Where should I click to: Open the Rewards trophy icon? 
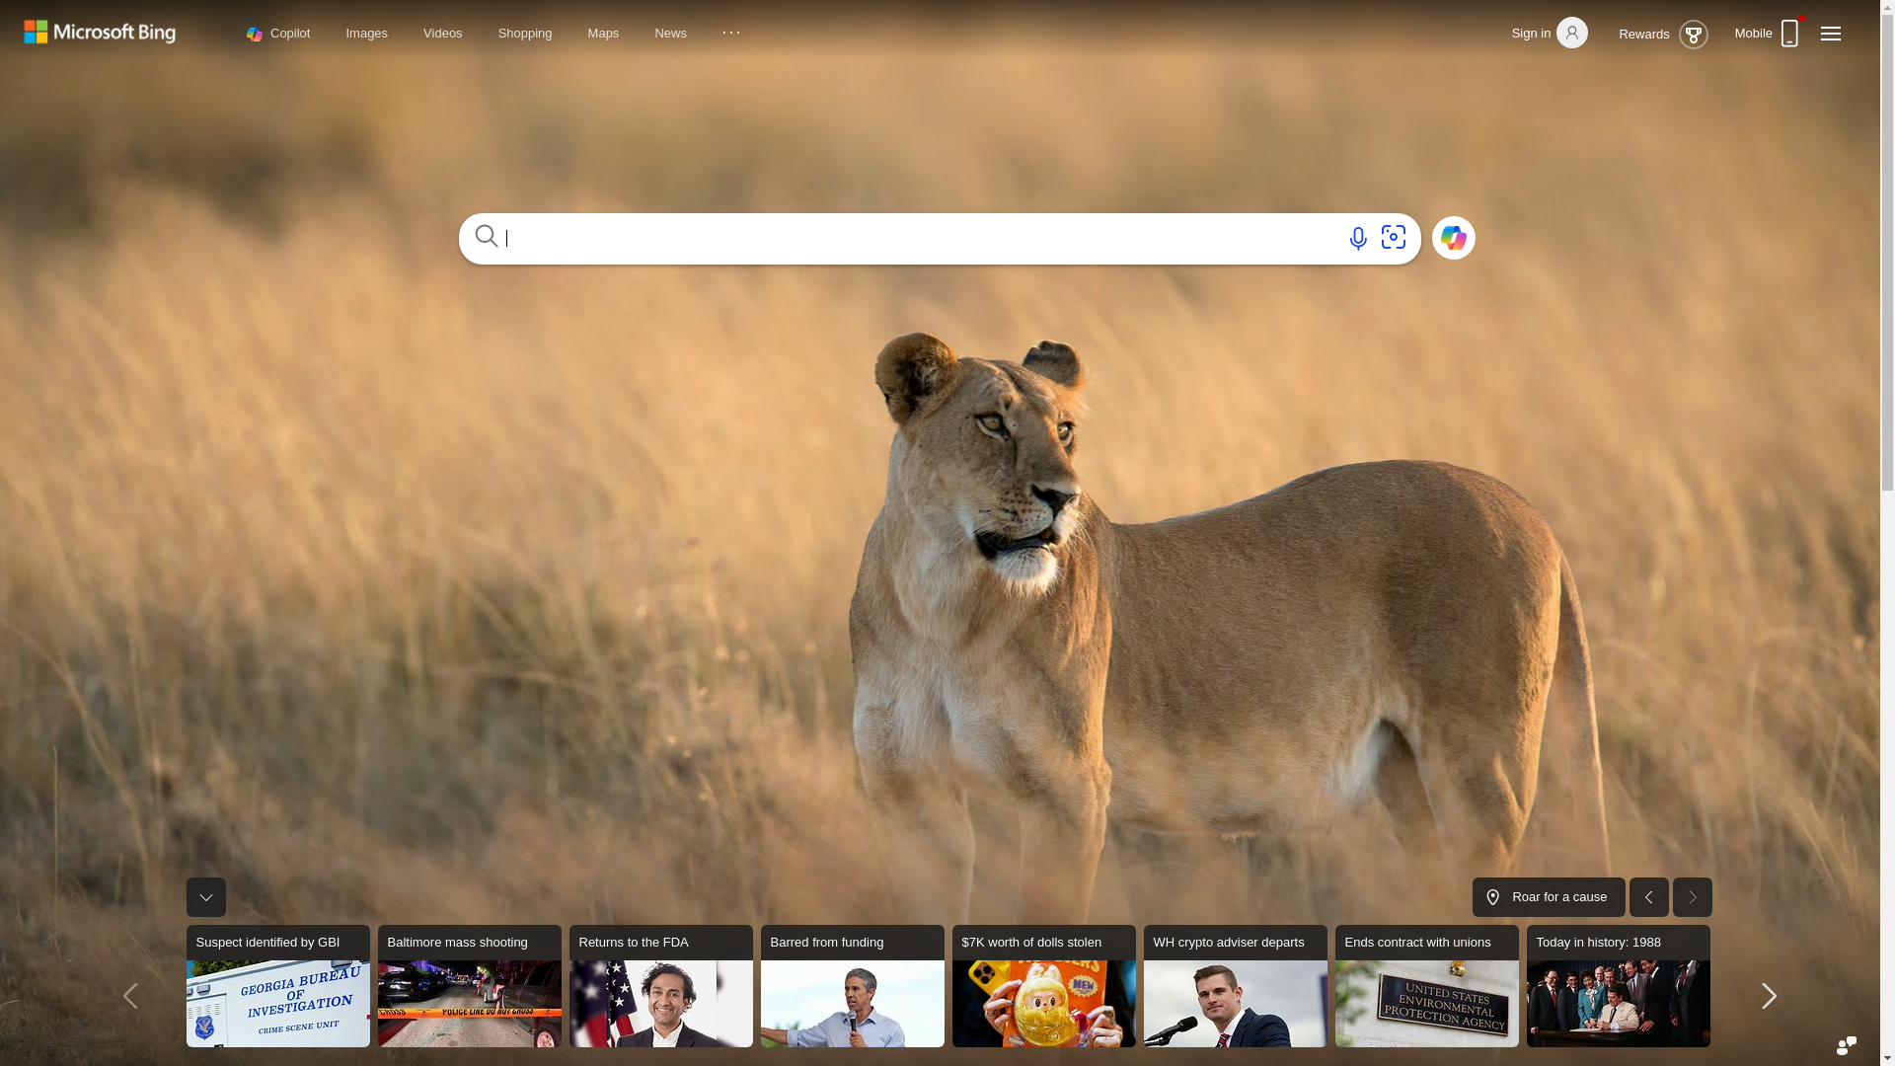[x=1693, y=35]
